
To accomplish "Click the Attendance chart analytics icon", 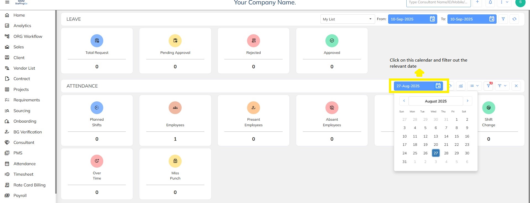I will pyautogui.click(x=461, y=86).
